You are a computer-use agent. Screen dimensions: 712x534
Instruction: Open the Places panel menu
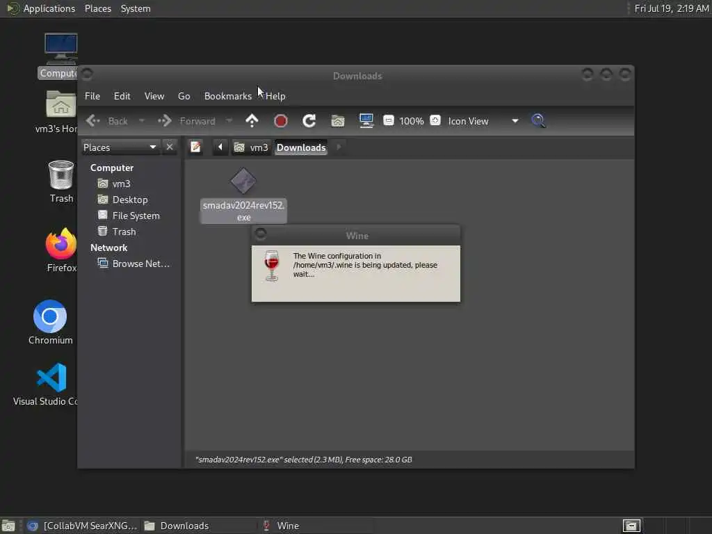point(97,8)
